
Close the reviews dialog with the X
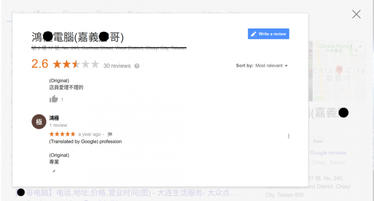(x=356, y=15)
